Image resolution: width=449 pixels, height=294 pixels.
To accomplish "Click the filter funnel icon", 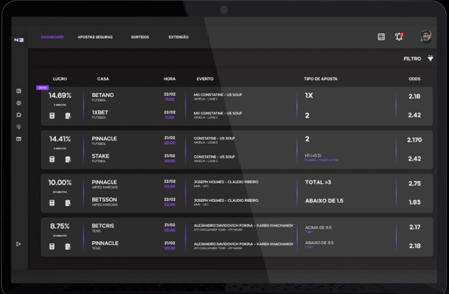I will (x=431, y=58).
